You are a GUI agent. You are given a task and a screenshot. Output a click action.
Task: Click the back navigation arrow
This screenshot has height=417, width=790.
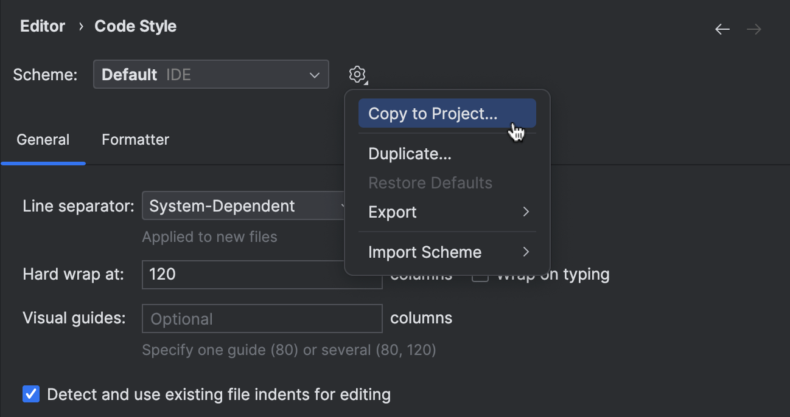pyautogui.click(x=722, y=29)
